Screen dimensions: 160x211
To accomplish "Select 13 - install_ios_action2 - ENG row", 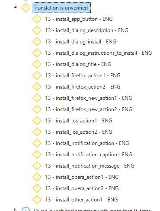I will pos(79,132).
